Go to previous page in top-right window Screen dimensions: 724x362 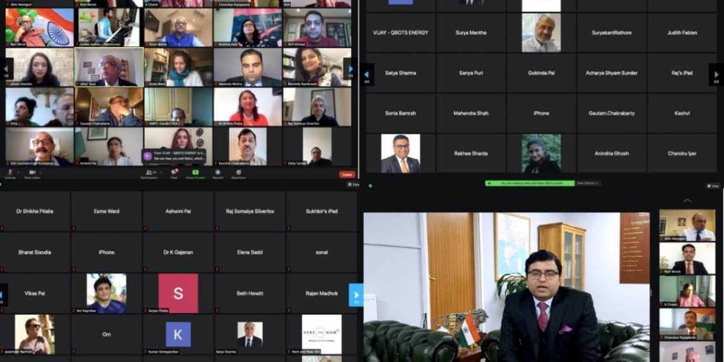pyautogui.click(x=366, y=74)
